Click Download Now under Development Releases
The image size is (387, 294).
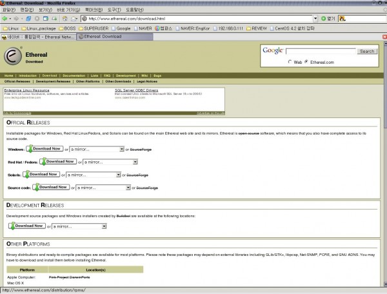point(27,226)
